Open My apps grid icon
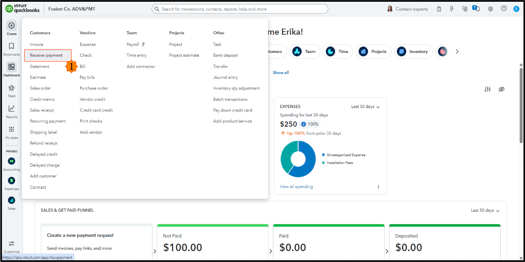Viewport: 525px width, 262px height. [11, 130]
